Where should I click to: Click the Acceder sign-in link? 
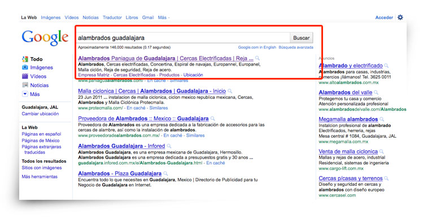click(x=384, y=18)
